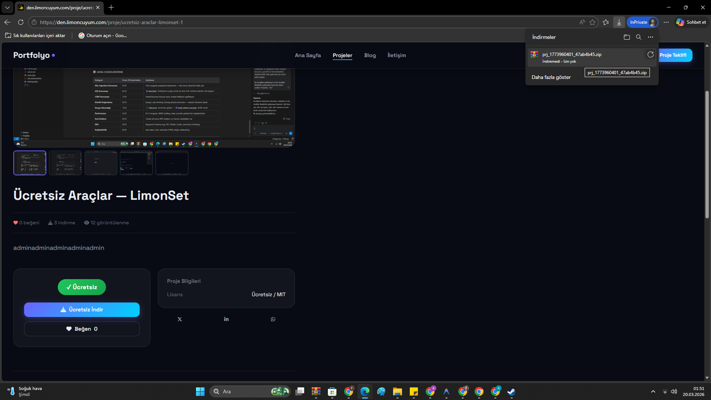Show hidden system tray icons
The width and height of the screenshot is (711, 400).
pyautogui.click(x=653, y=391)
